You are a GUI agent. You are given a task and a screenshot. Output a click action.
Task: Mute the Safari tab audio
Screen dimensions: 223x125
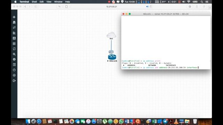(147, 7)
